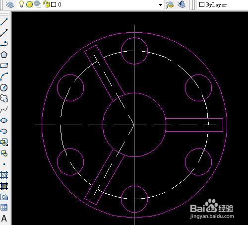
Task: Click the Insert Block tool
Action: click(x=4, y=142)
